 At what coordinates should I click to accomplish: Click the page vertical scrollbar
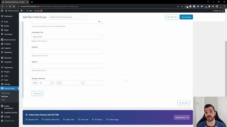point(226,69)
